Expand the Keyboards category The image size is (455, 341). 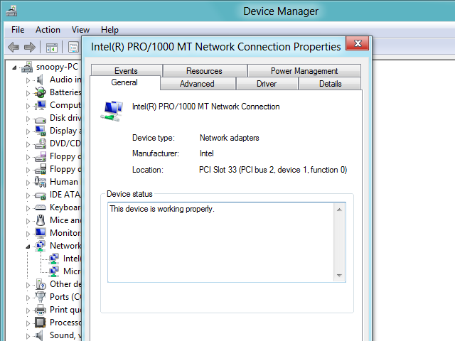tap(28, 208)
